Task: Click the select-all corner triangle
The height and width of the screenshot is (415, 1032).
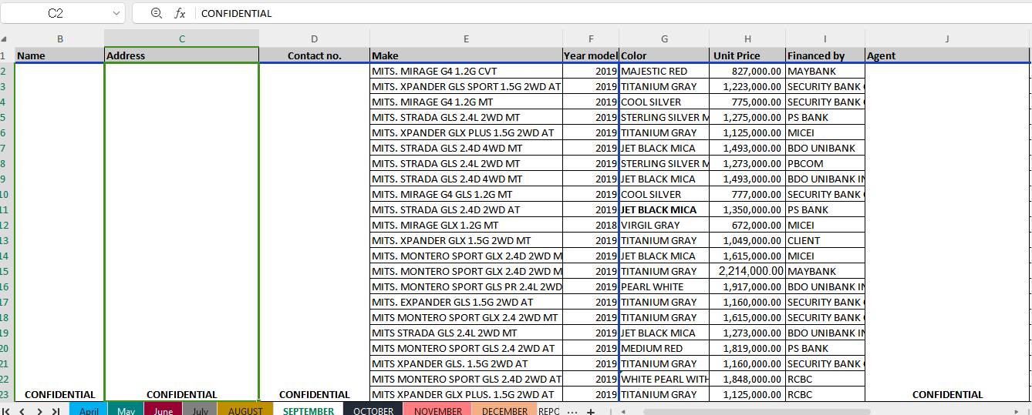Action: [5, 39]
